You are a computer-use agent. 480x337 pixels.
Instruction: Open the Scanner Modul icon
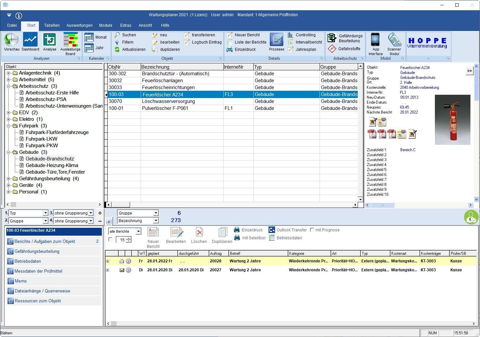click(394, 40)
